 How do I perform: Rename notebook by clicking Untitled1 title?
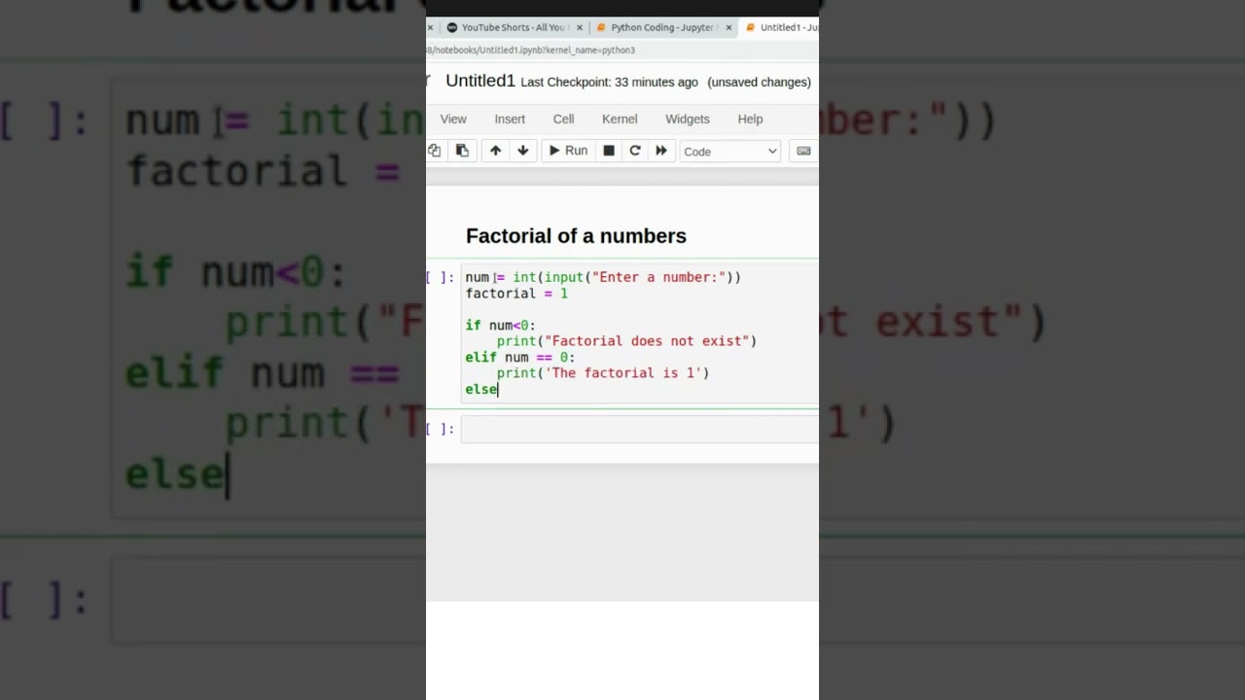(x=480, y=81)
